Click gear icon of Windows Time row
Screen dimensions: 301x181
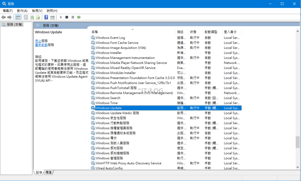(x=93, y=103)
